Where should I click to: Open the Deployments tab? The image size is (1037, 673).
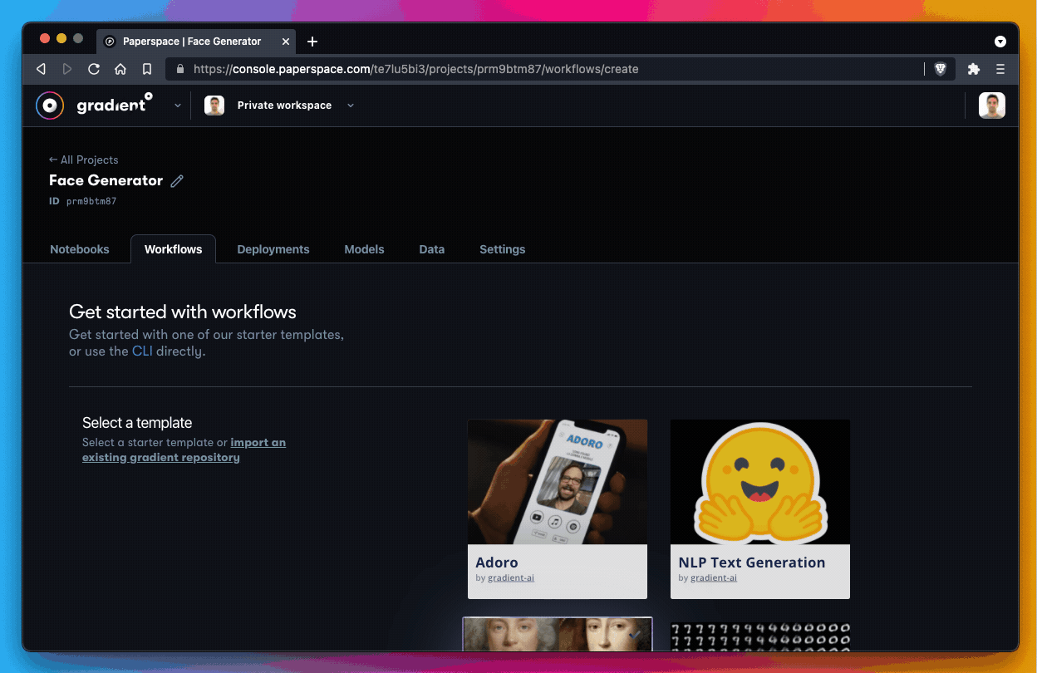(273, 249)
